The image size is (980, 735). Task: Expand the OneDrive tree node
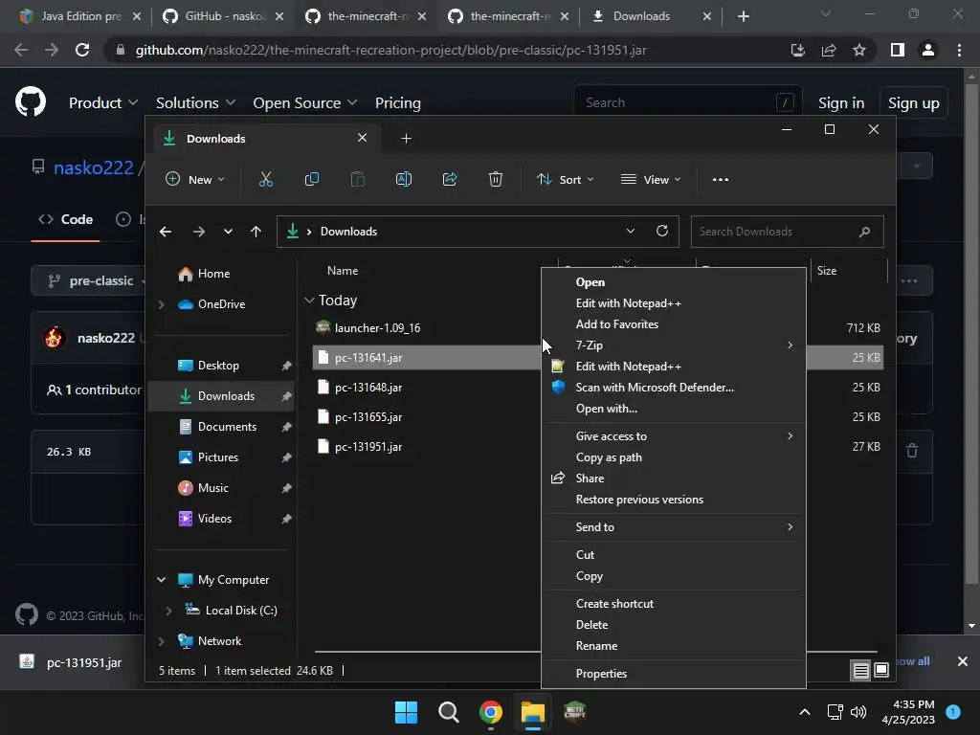[x=161, y=304]
